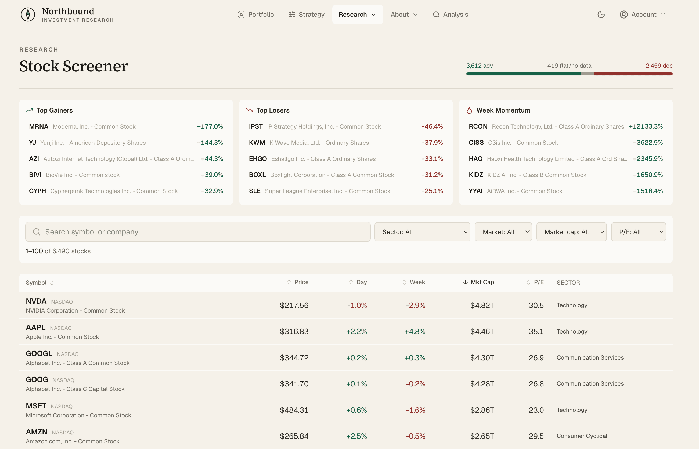The width and height of the screenshot is (699, 449).
Task: Sort the table by Mkt Cap column
Action: click(478, 282)
